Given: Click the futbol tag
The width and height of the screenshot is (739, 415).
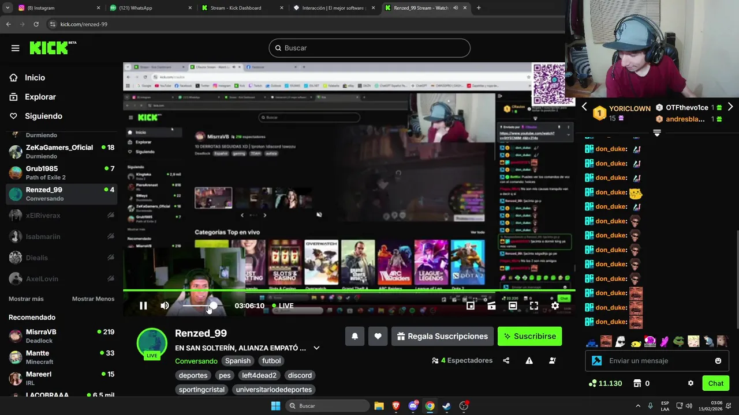Looking at the screenshot, I should coord(271,361).
